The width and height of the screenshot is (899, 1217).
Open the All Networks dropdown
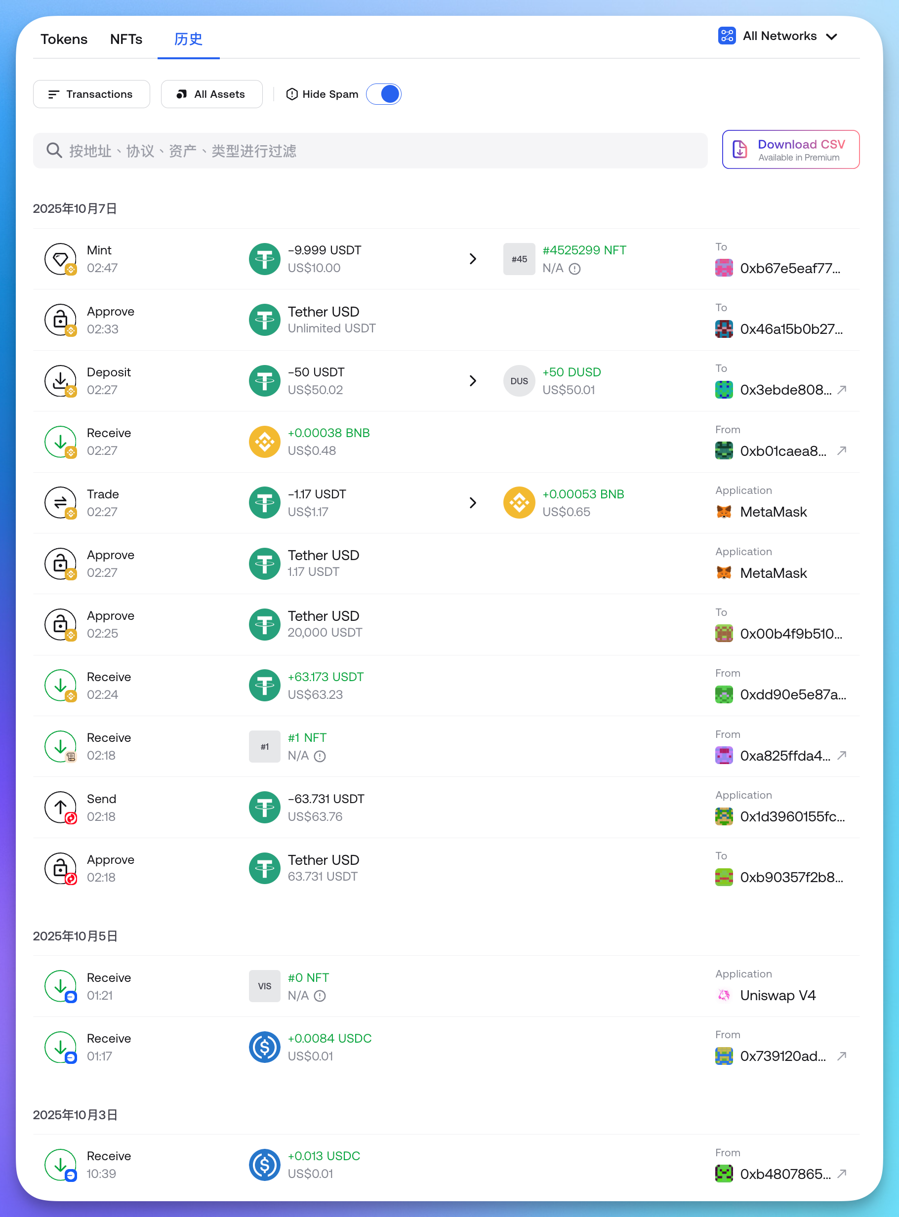tap(777, 37)
